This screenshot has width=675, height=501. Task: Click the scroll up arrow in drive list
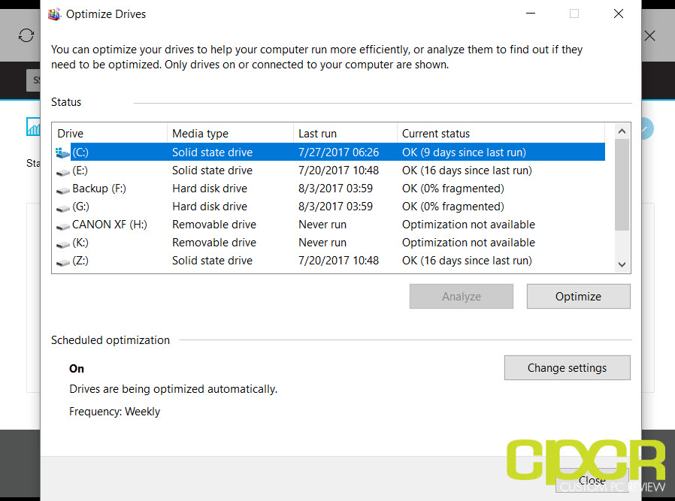(x=622, y=131)
